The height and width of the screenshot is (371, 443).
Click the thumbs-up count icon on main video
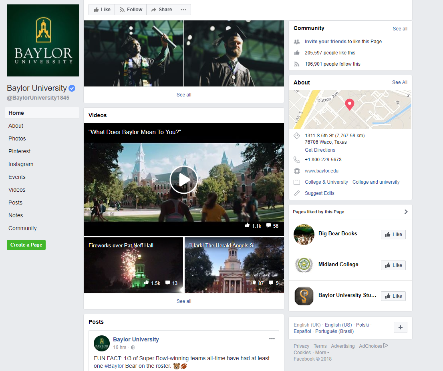pos(247,225)
